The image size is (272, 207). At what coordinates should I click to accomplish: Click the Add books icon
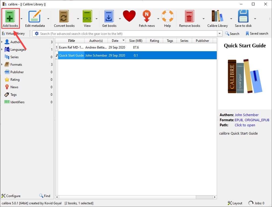tap(10, 16)
